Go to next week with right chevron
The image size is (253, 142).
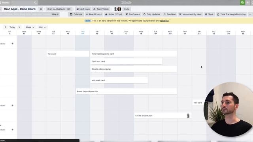19,27
